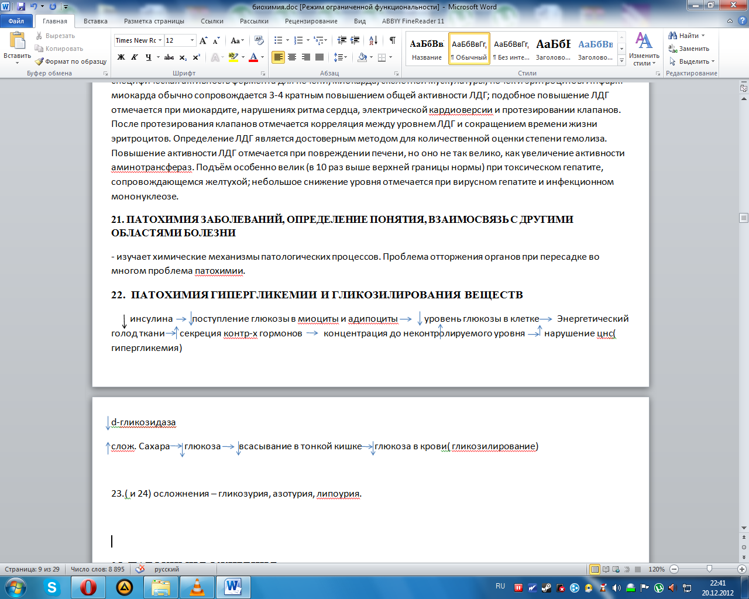749x599 pixels.
Task: Switch to draft view
Action: click(x=637, y=569)
